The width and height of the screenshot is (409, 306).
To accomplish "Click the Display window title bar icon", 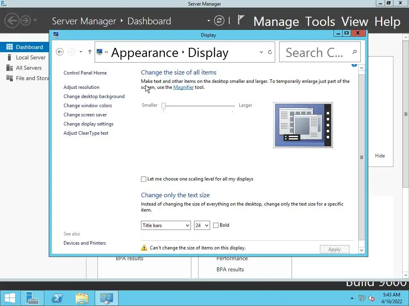I will point(56,35).
